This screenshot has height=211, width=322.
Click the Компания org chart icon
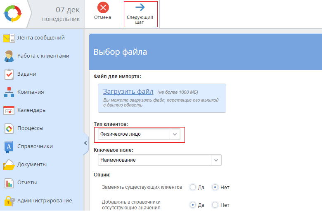[9, 92]
